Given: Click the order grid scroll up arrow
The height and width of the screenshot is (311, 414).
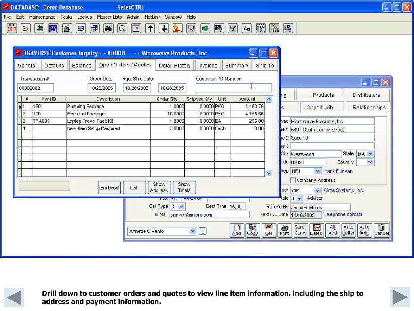Looking at the screenshot, I should [x=269, y=99].
